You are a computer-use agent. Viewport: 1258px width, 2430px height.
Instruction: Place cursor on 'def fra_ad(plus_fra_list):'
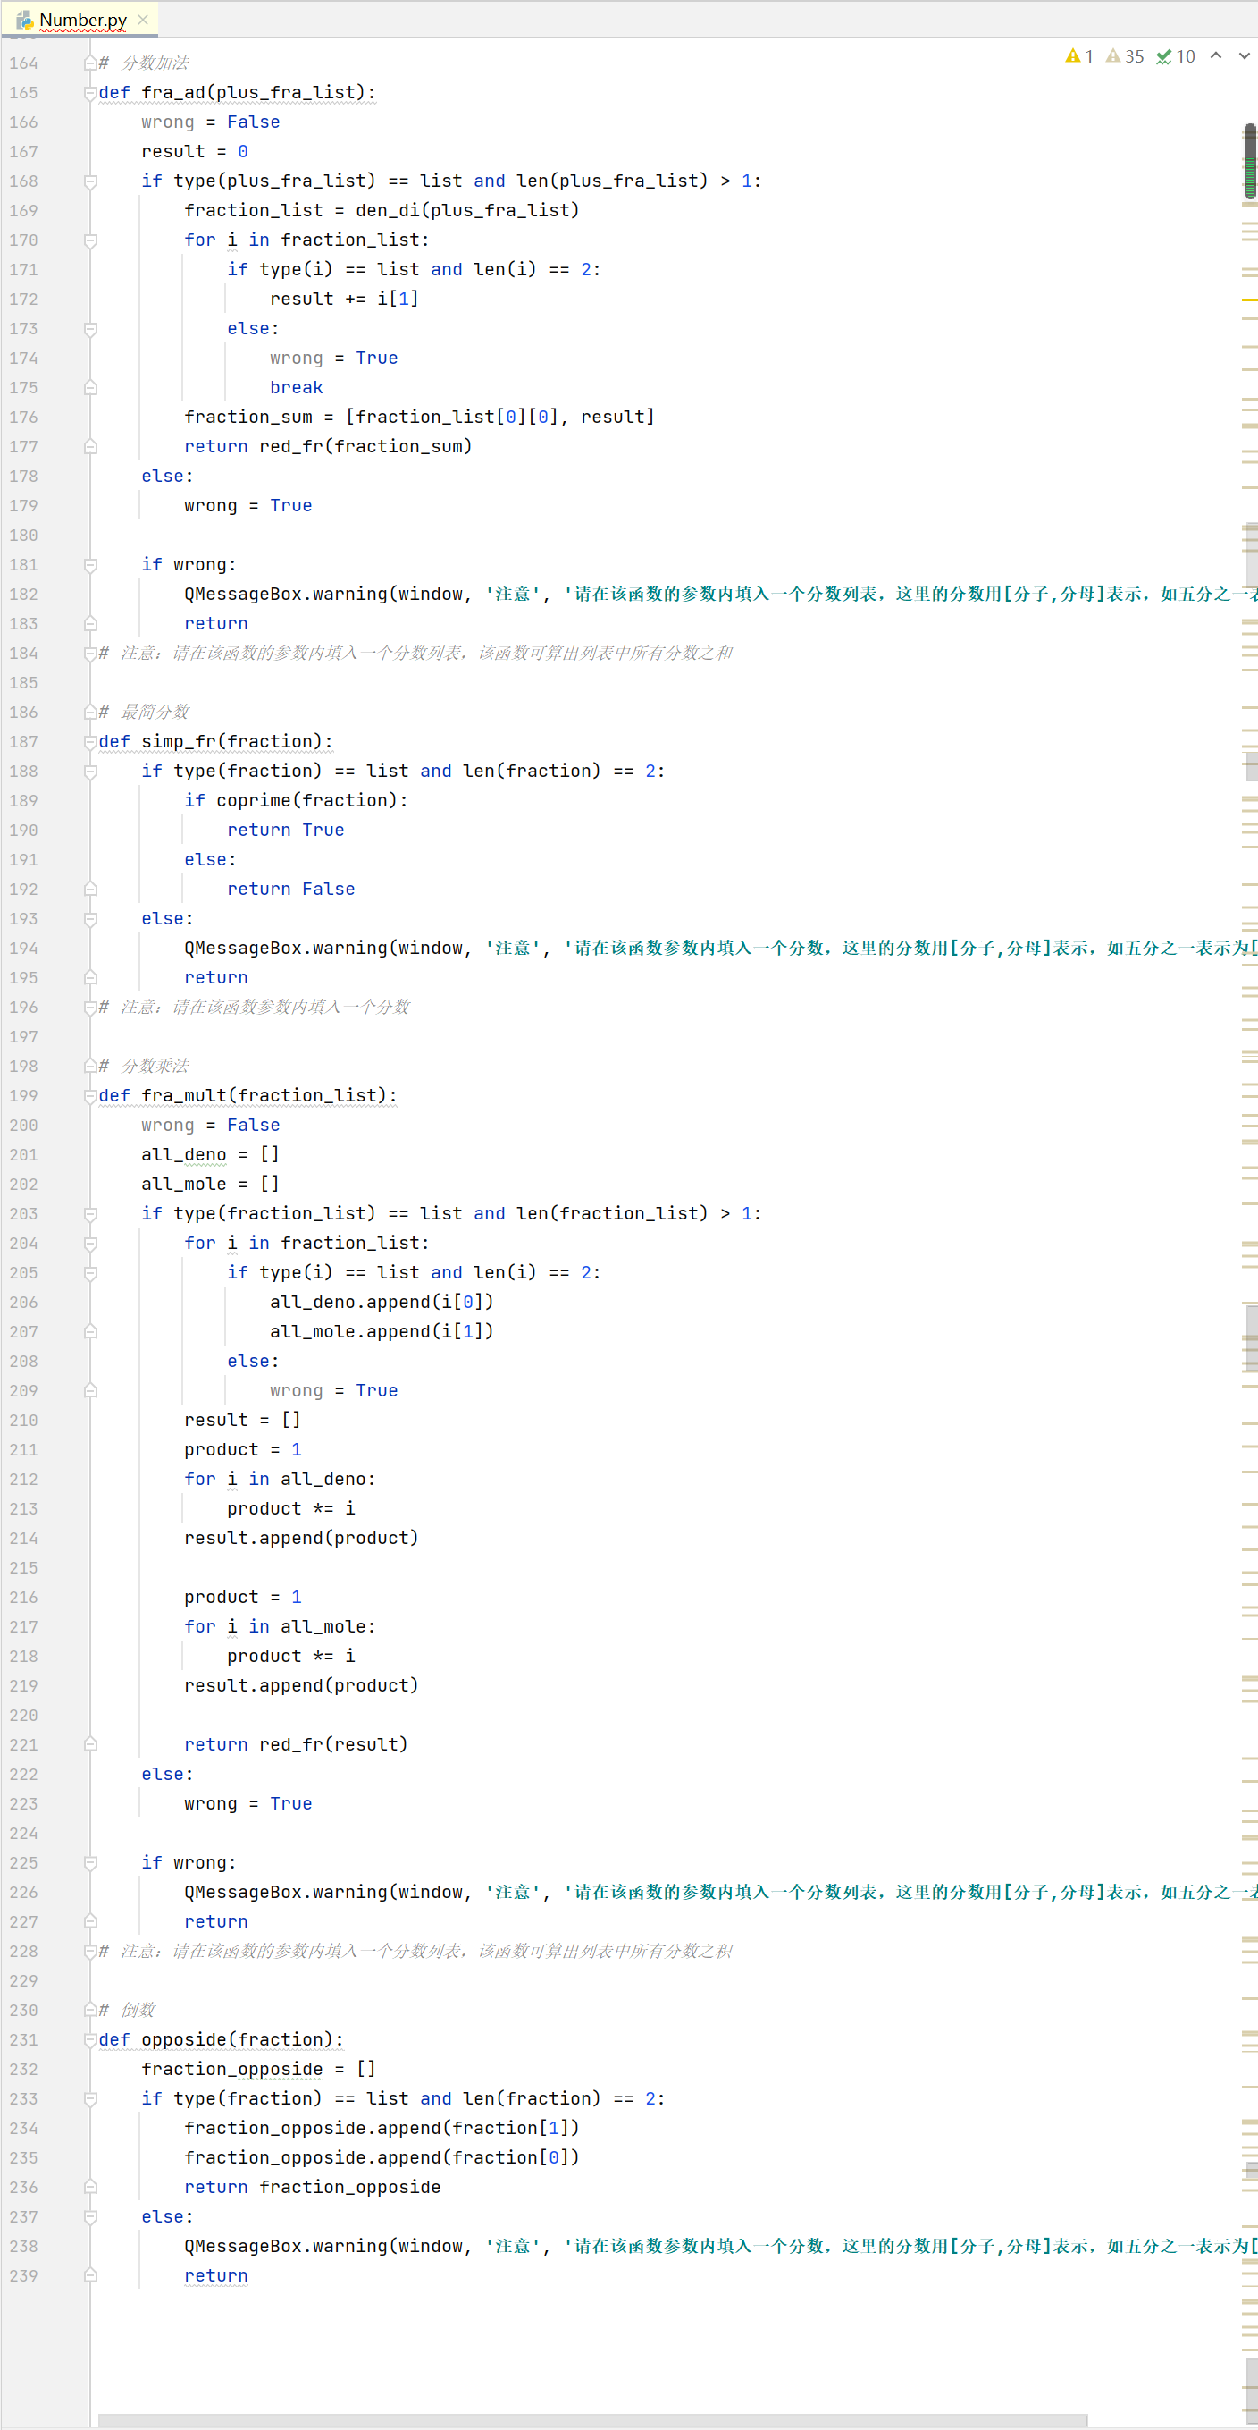237,92
